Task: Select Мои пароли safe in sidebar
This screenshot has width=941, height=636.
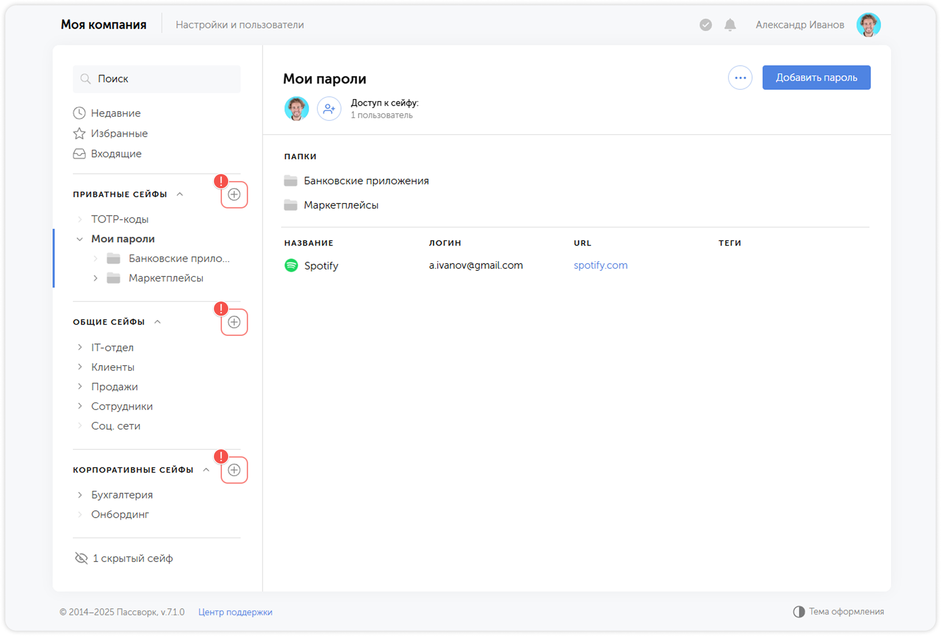Action: click(123, 239)
